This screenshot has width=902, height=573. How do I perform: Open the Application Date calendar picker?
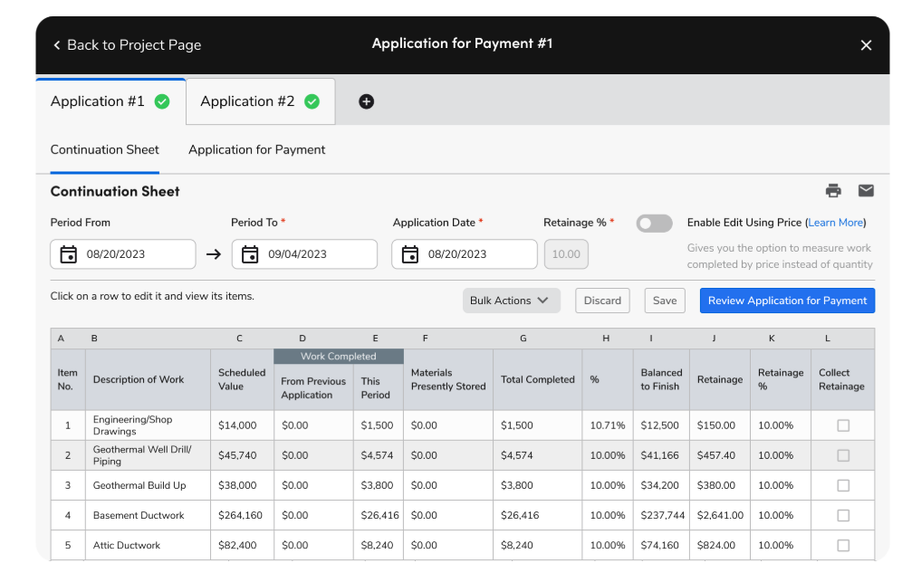click(x=410, y=254)
